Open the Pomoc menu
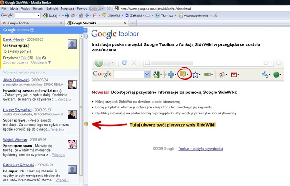Viewport: 290px width, 186px height. tap(82, 8)
